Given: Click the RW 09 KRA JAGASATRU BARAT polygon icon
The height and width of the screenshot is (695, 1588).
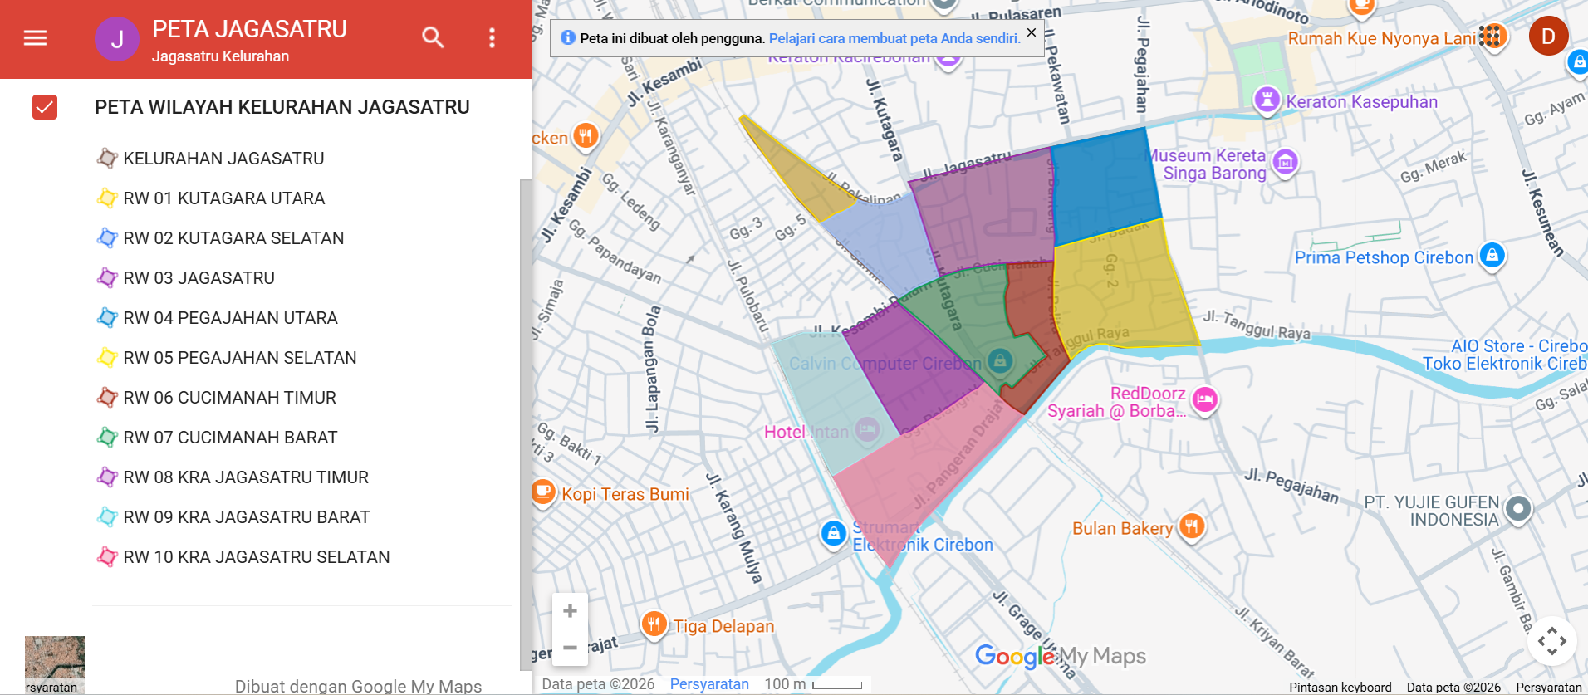Looking at the screenshot, I should click(107, 516).
